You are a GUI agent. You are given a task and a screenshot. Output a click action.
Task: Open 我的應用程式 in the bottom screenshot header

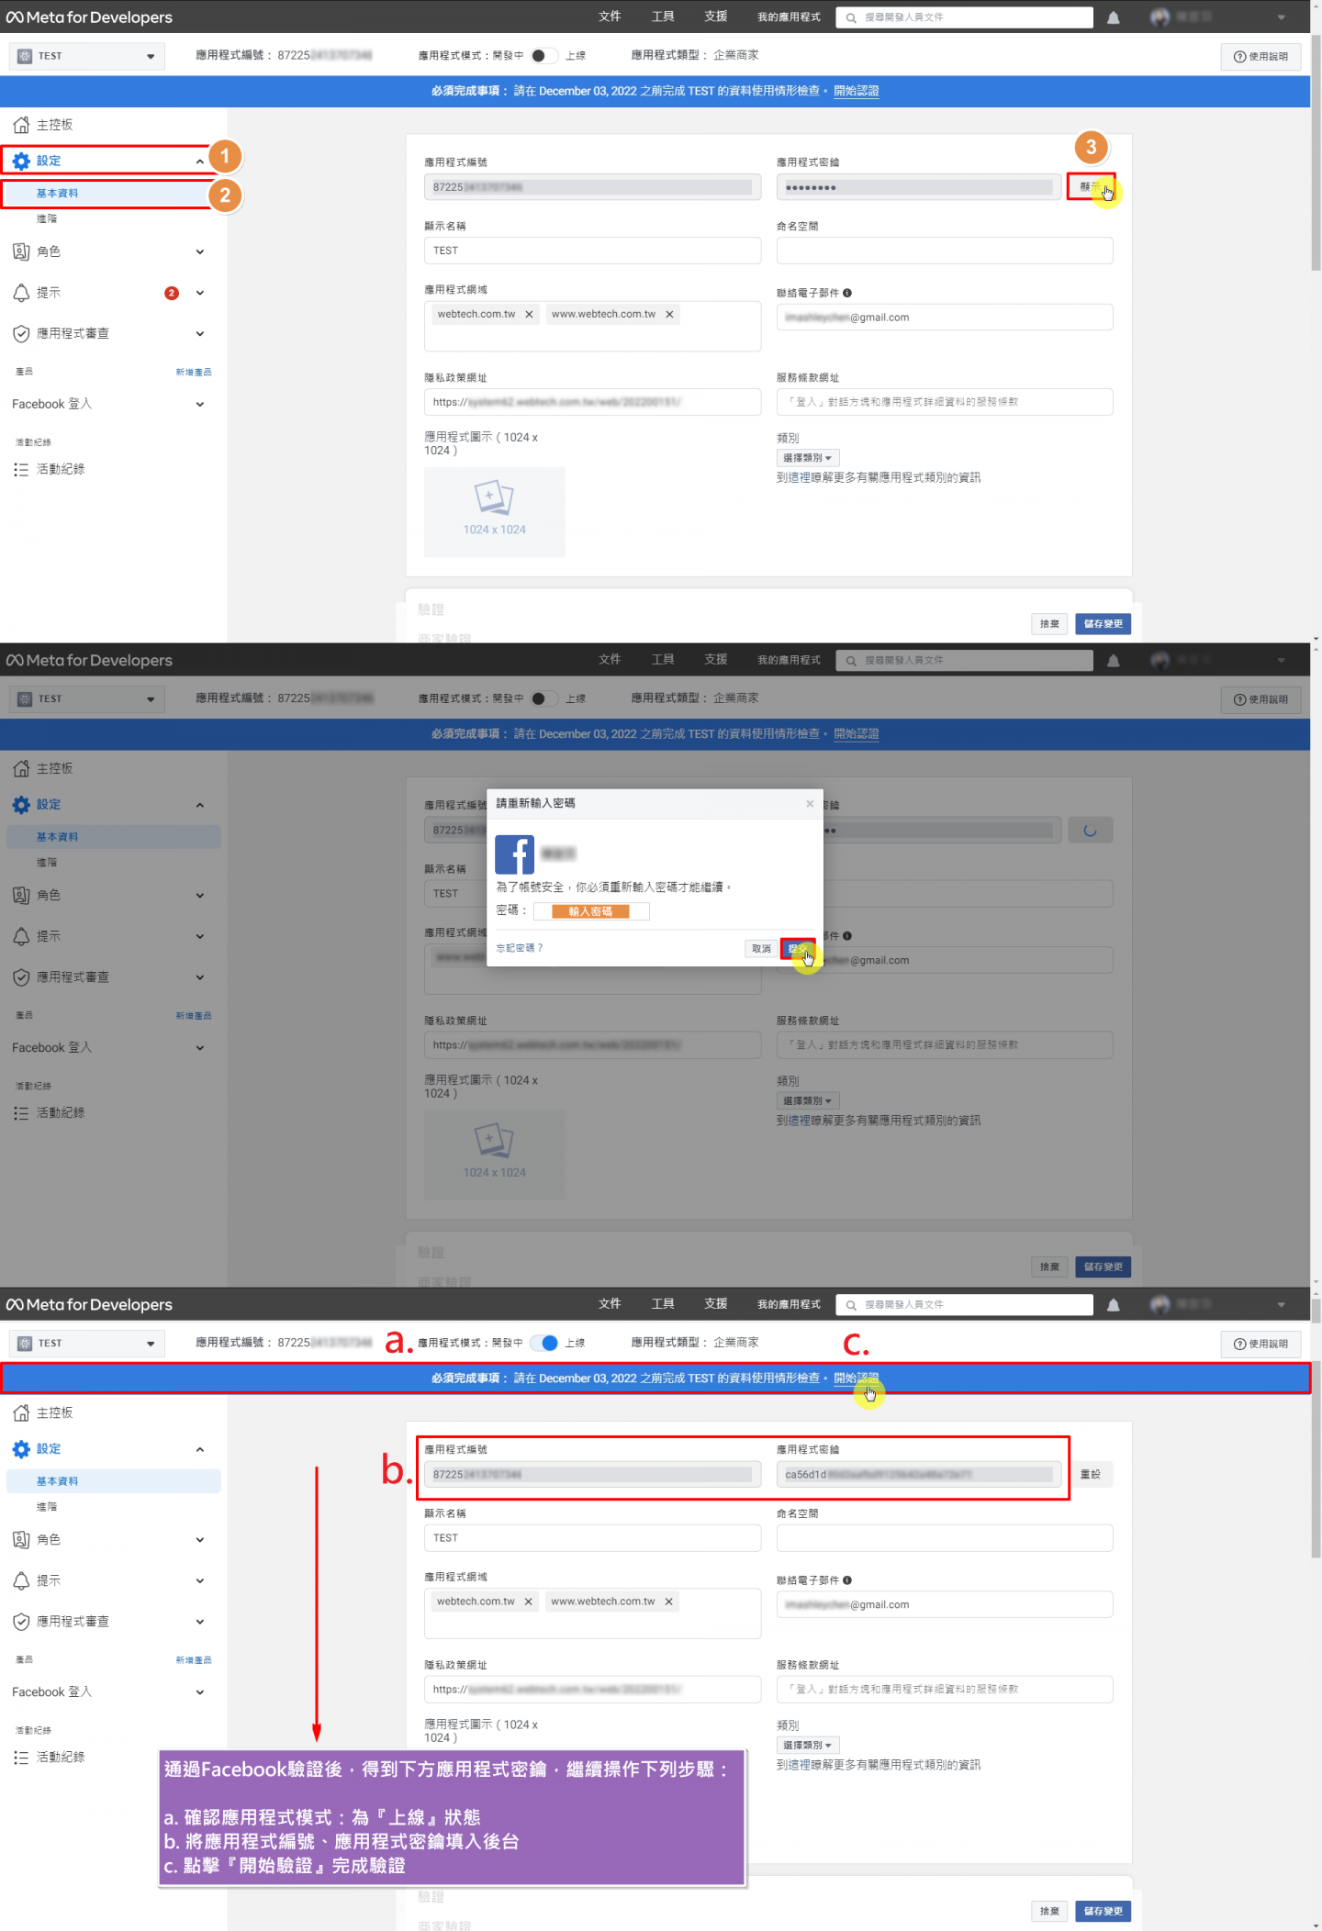click(x=789, y=1304)
